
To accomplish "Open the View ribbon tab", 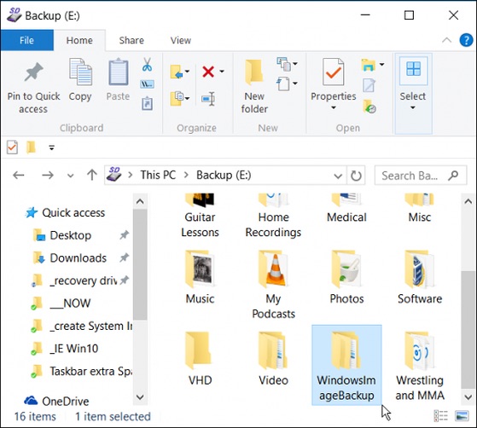I will pyautogui.click(x=181, y=40).
